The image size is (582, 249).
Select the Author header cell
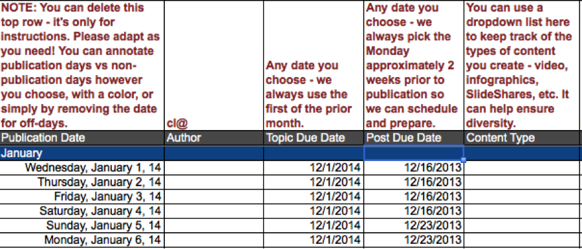tap(214, 138)
